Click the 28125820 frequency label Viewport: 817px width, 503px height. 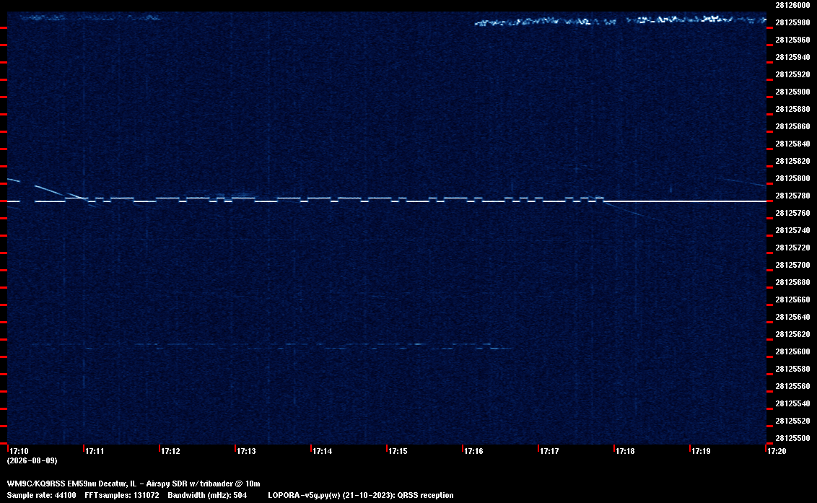tap(792, 161)
